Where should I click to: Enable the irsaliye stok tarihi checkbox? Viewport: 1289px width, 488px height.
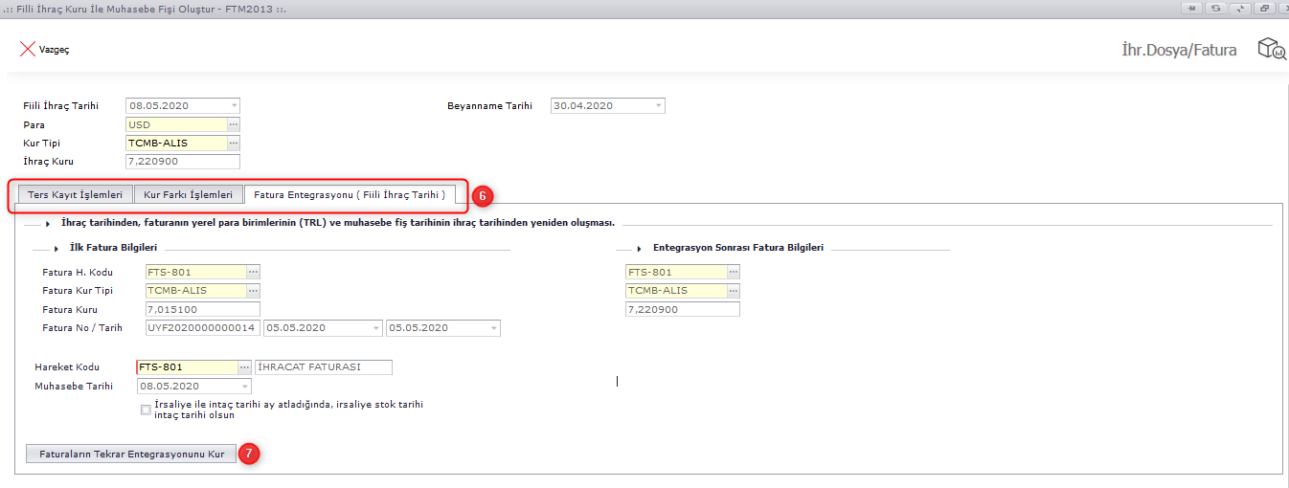(146, 410)
